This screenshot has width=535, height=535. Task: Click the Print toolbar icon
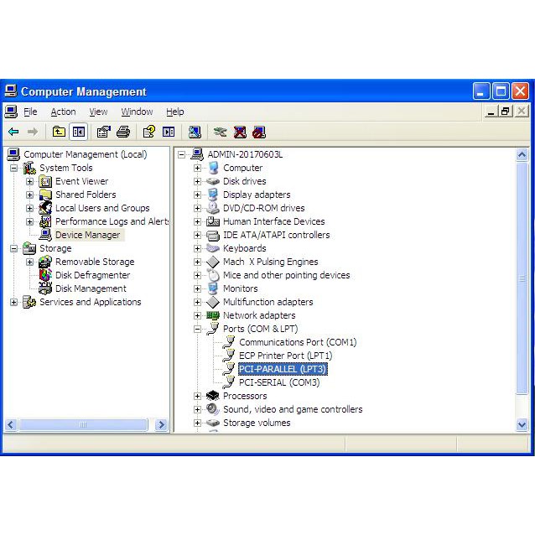pos(123,132)
